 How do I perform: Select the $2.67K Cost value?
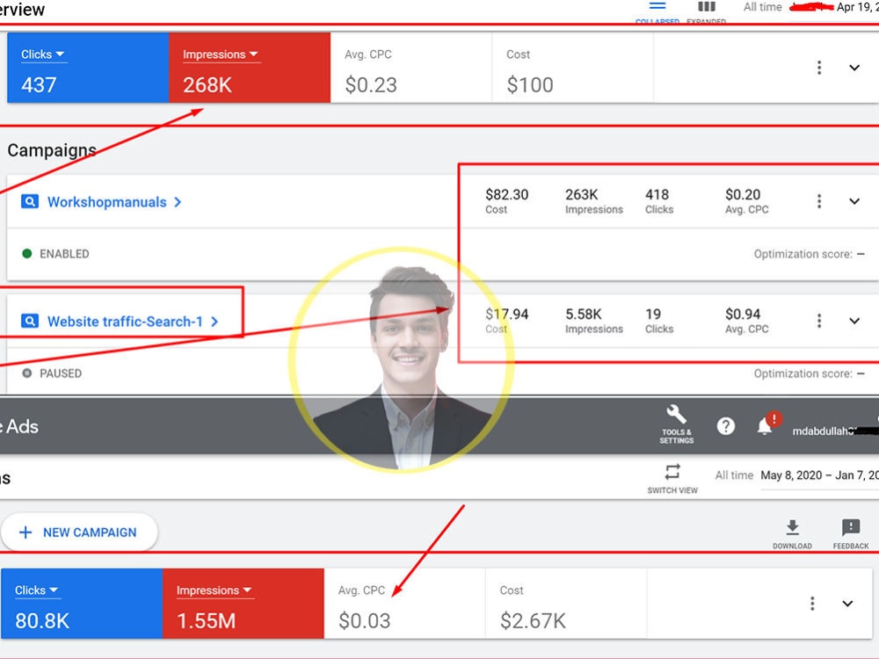coord(533,621)
